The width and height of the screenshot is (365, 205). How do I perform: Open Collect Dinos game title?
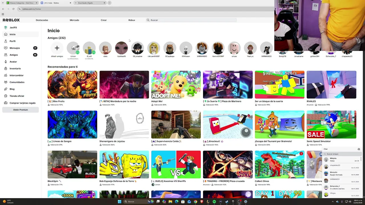click(262, 181)
